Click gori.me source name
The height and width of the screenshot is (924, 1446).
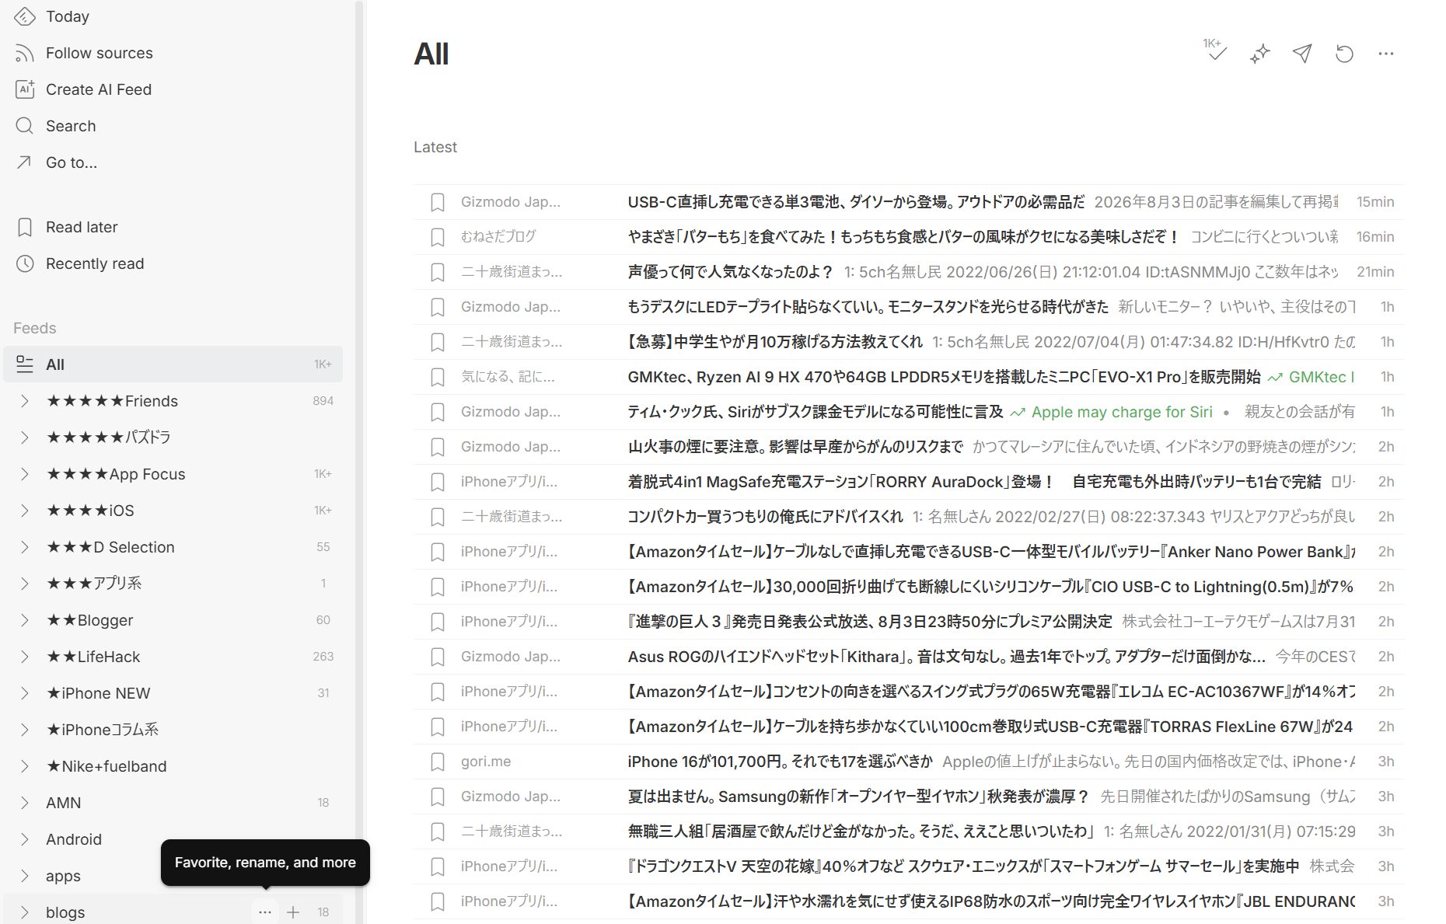486,762
